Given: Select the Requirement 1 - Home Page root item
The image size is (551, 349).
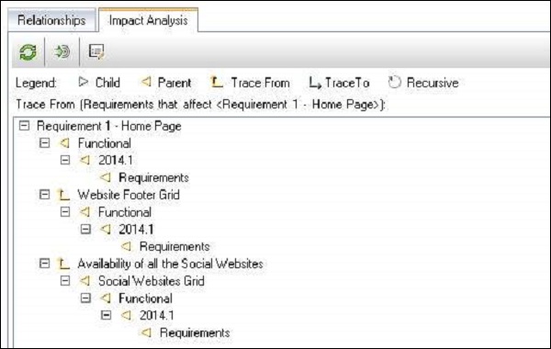Looking at the screenshot, I should click(x=109, y=126).
